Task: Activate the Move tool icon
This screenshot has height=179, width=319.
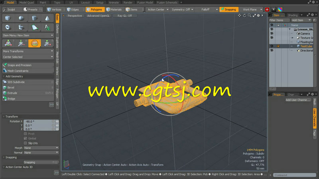Action: click(21, 43)
